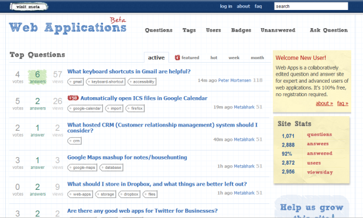The image size is (363, 218).
Task: Click the gmail tag
Action: click(76, 81)
